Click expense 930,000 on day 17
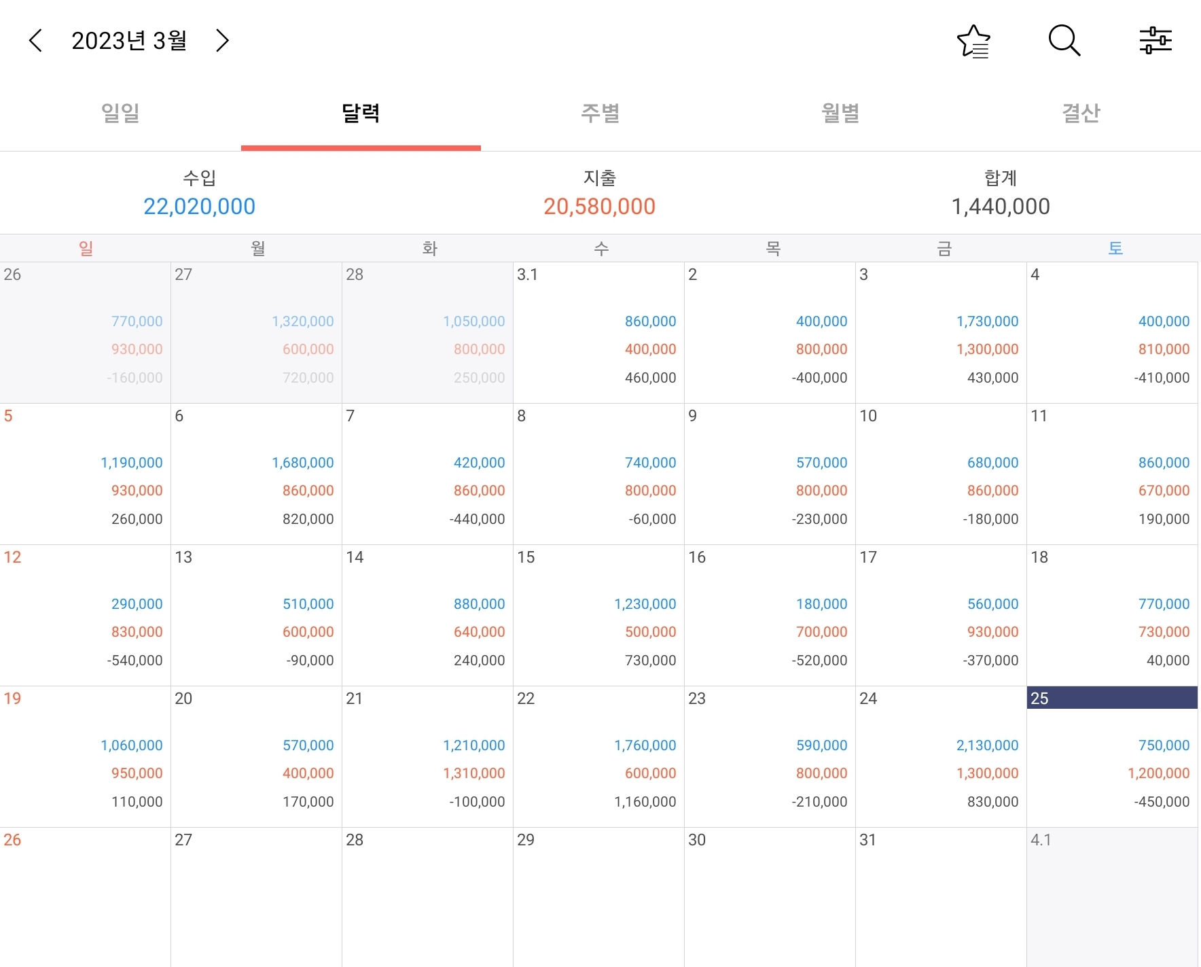This screenshot has height=967, width=1201. [993, 632]
